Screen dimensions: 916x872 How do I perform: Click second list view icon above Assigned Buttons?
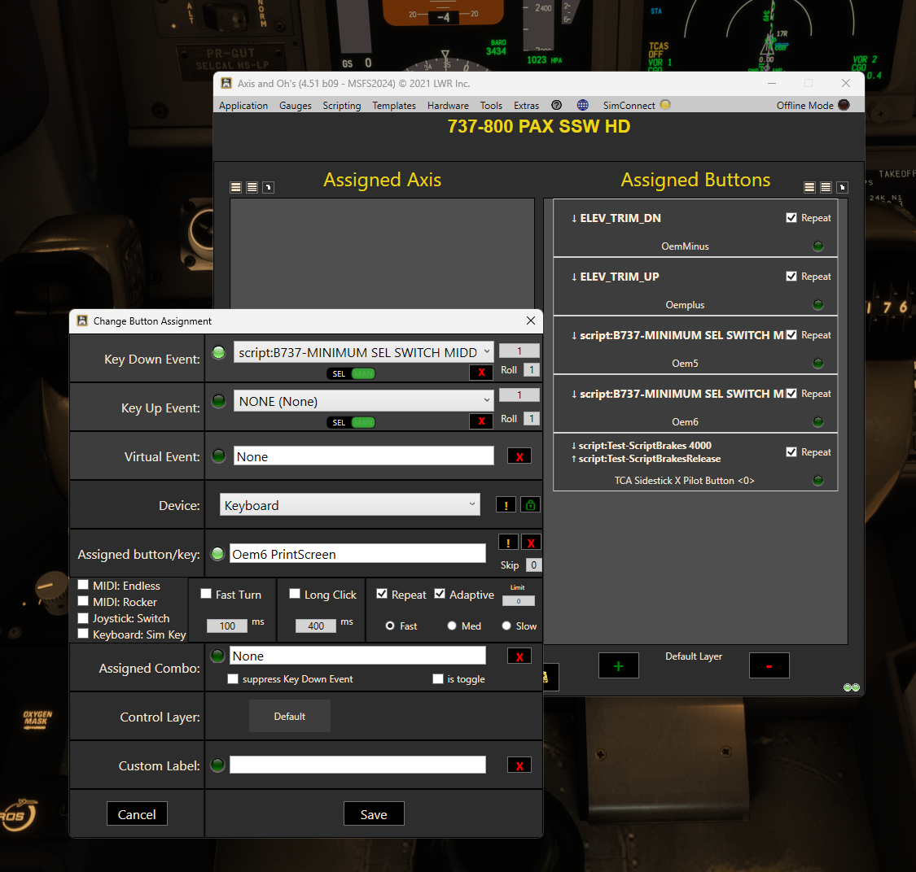pos(826,187)
